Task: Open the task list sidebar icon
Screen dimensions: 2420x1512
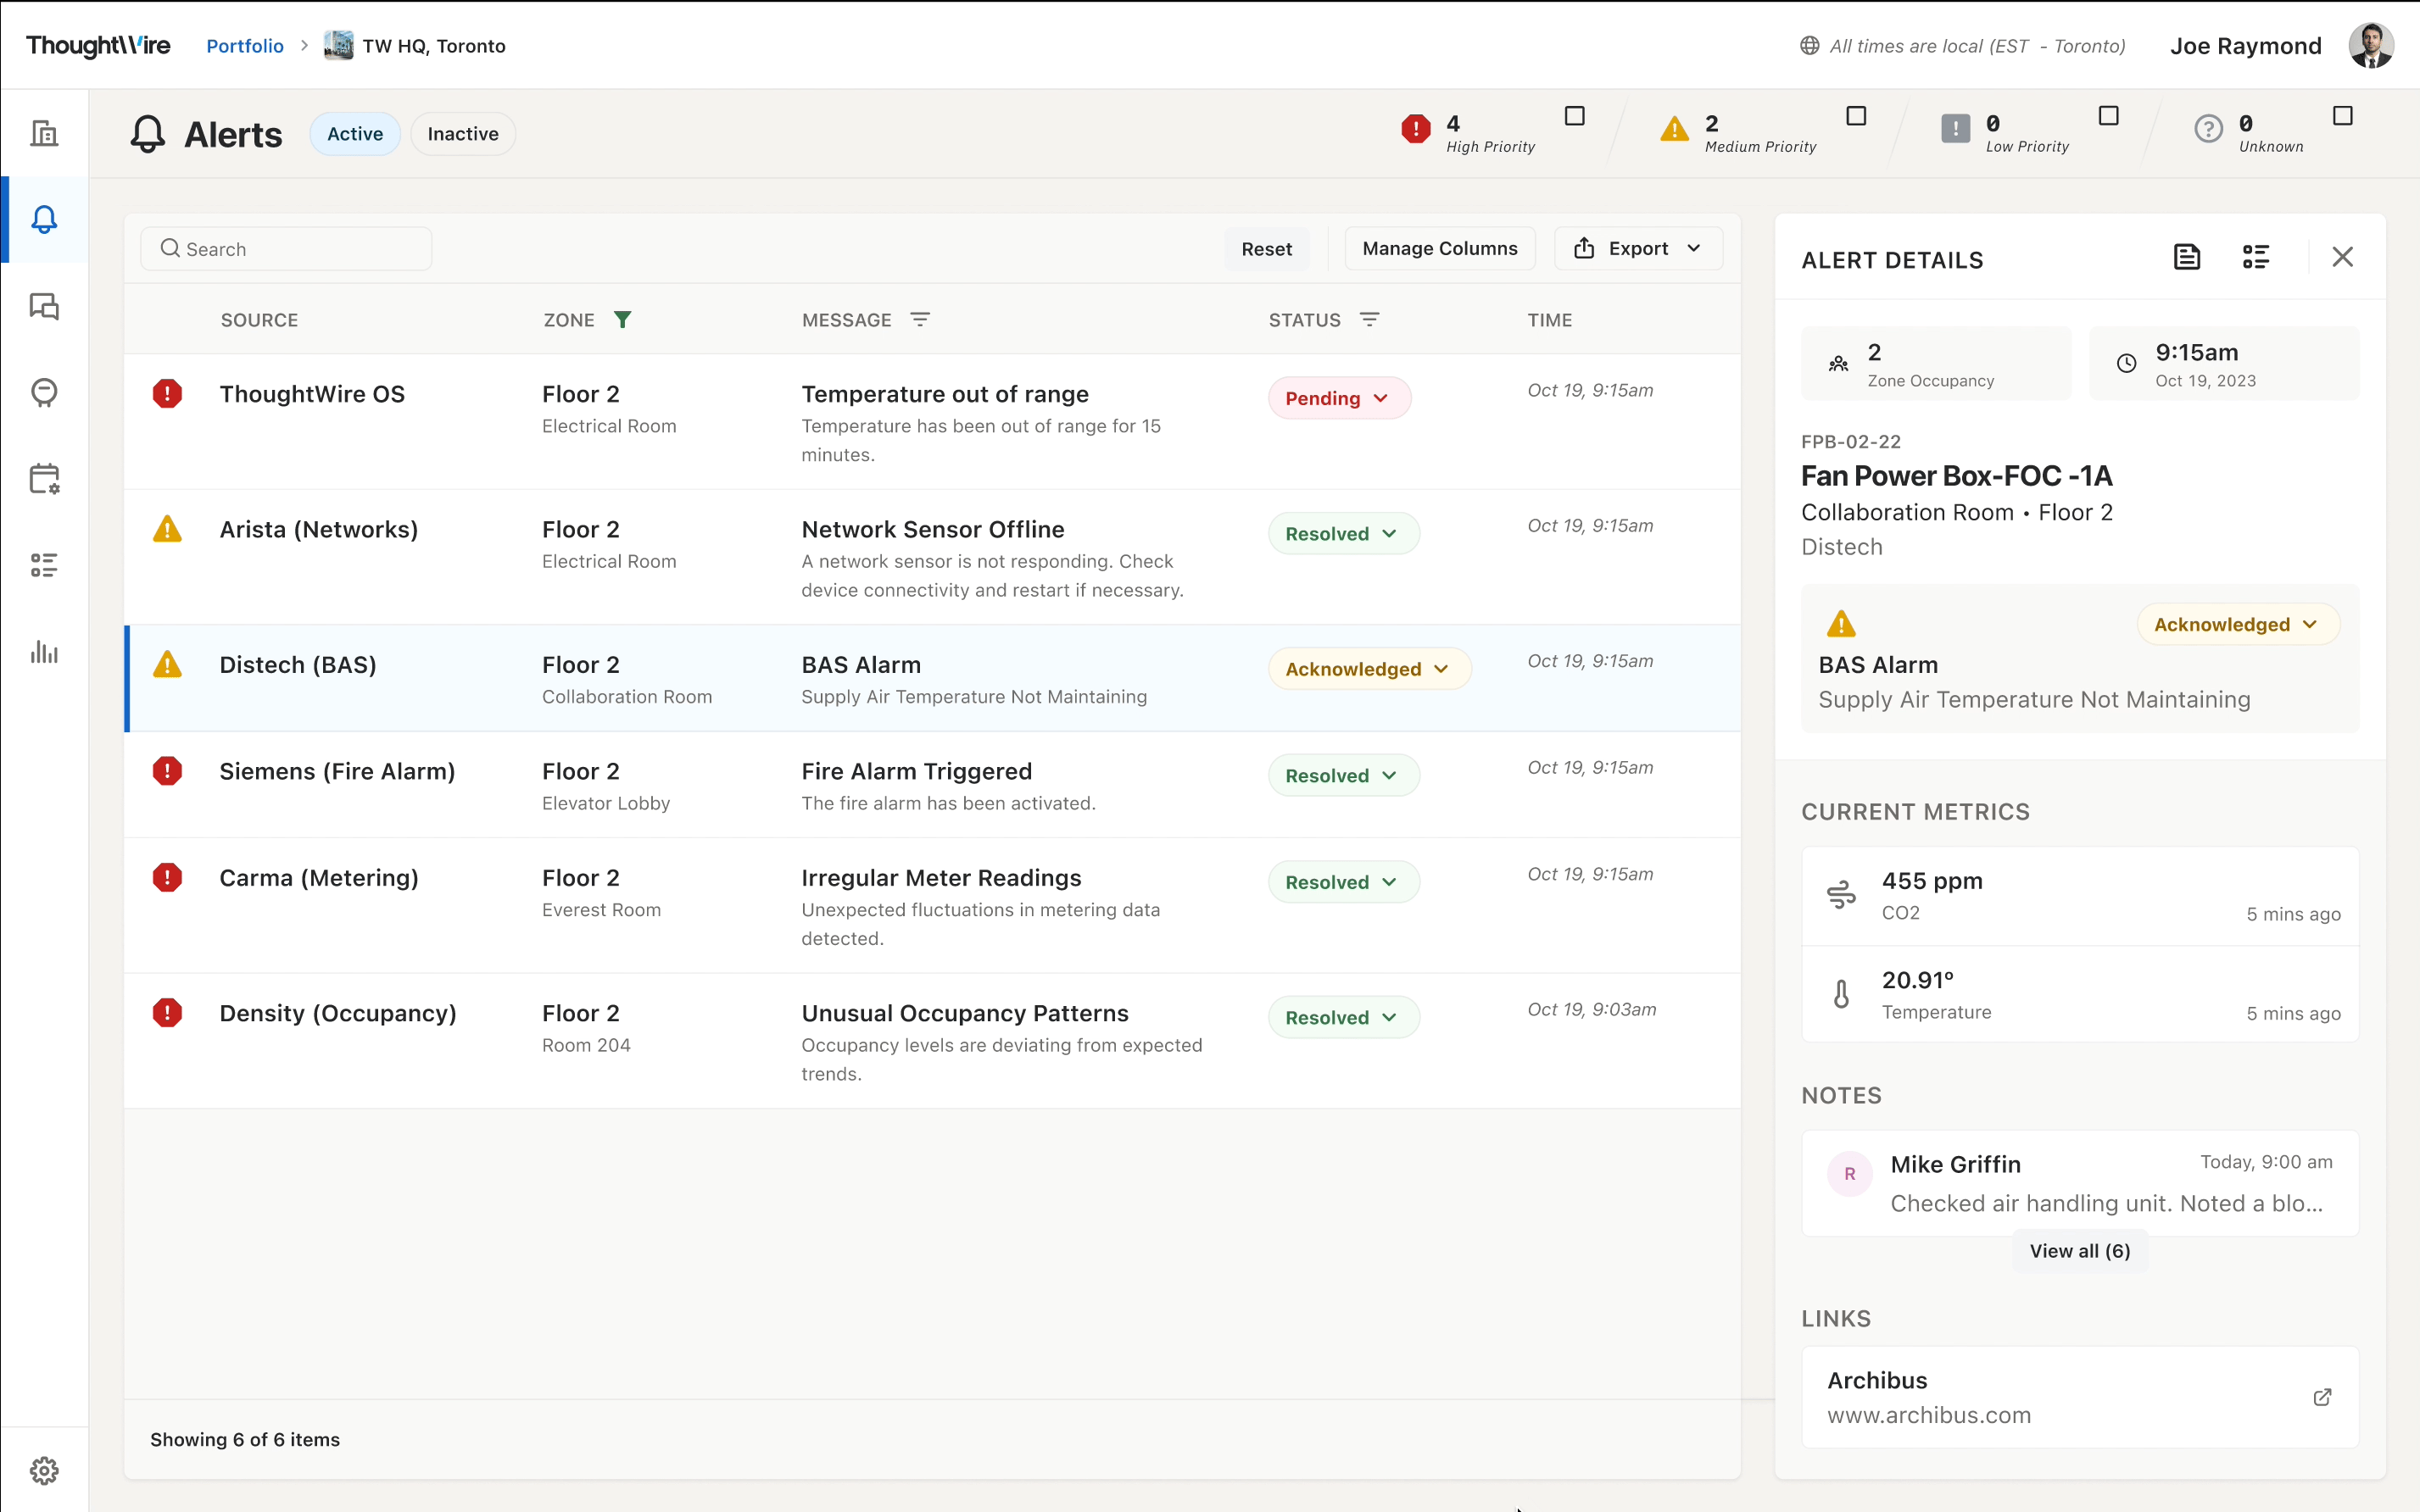Action: (x=44, y=565)
